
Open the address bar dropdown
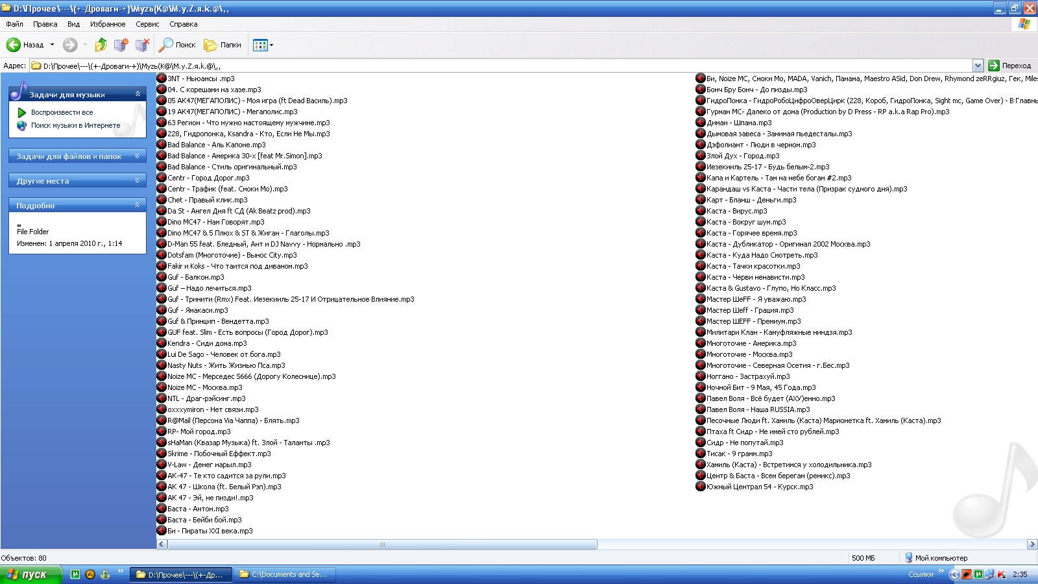click(978, 66)
